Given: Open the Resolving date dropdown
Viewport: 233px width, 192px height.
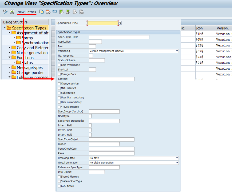Looking at the screenshot, I should 177,158.
